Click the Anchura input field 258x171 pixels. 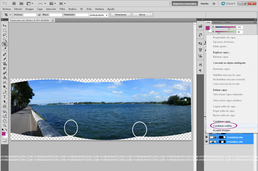pos(30,15)
